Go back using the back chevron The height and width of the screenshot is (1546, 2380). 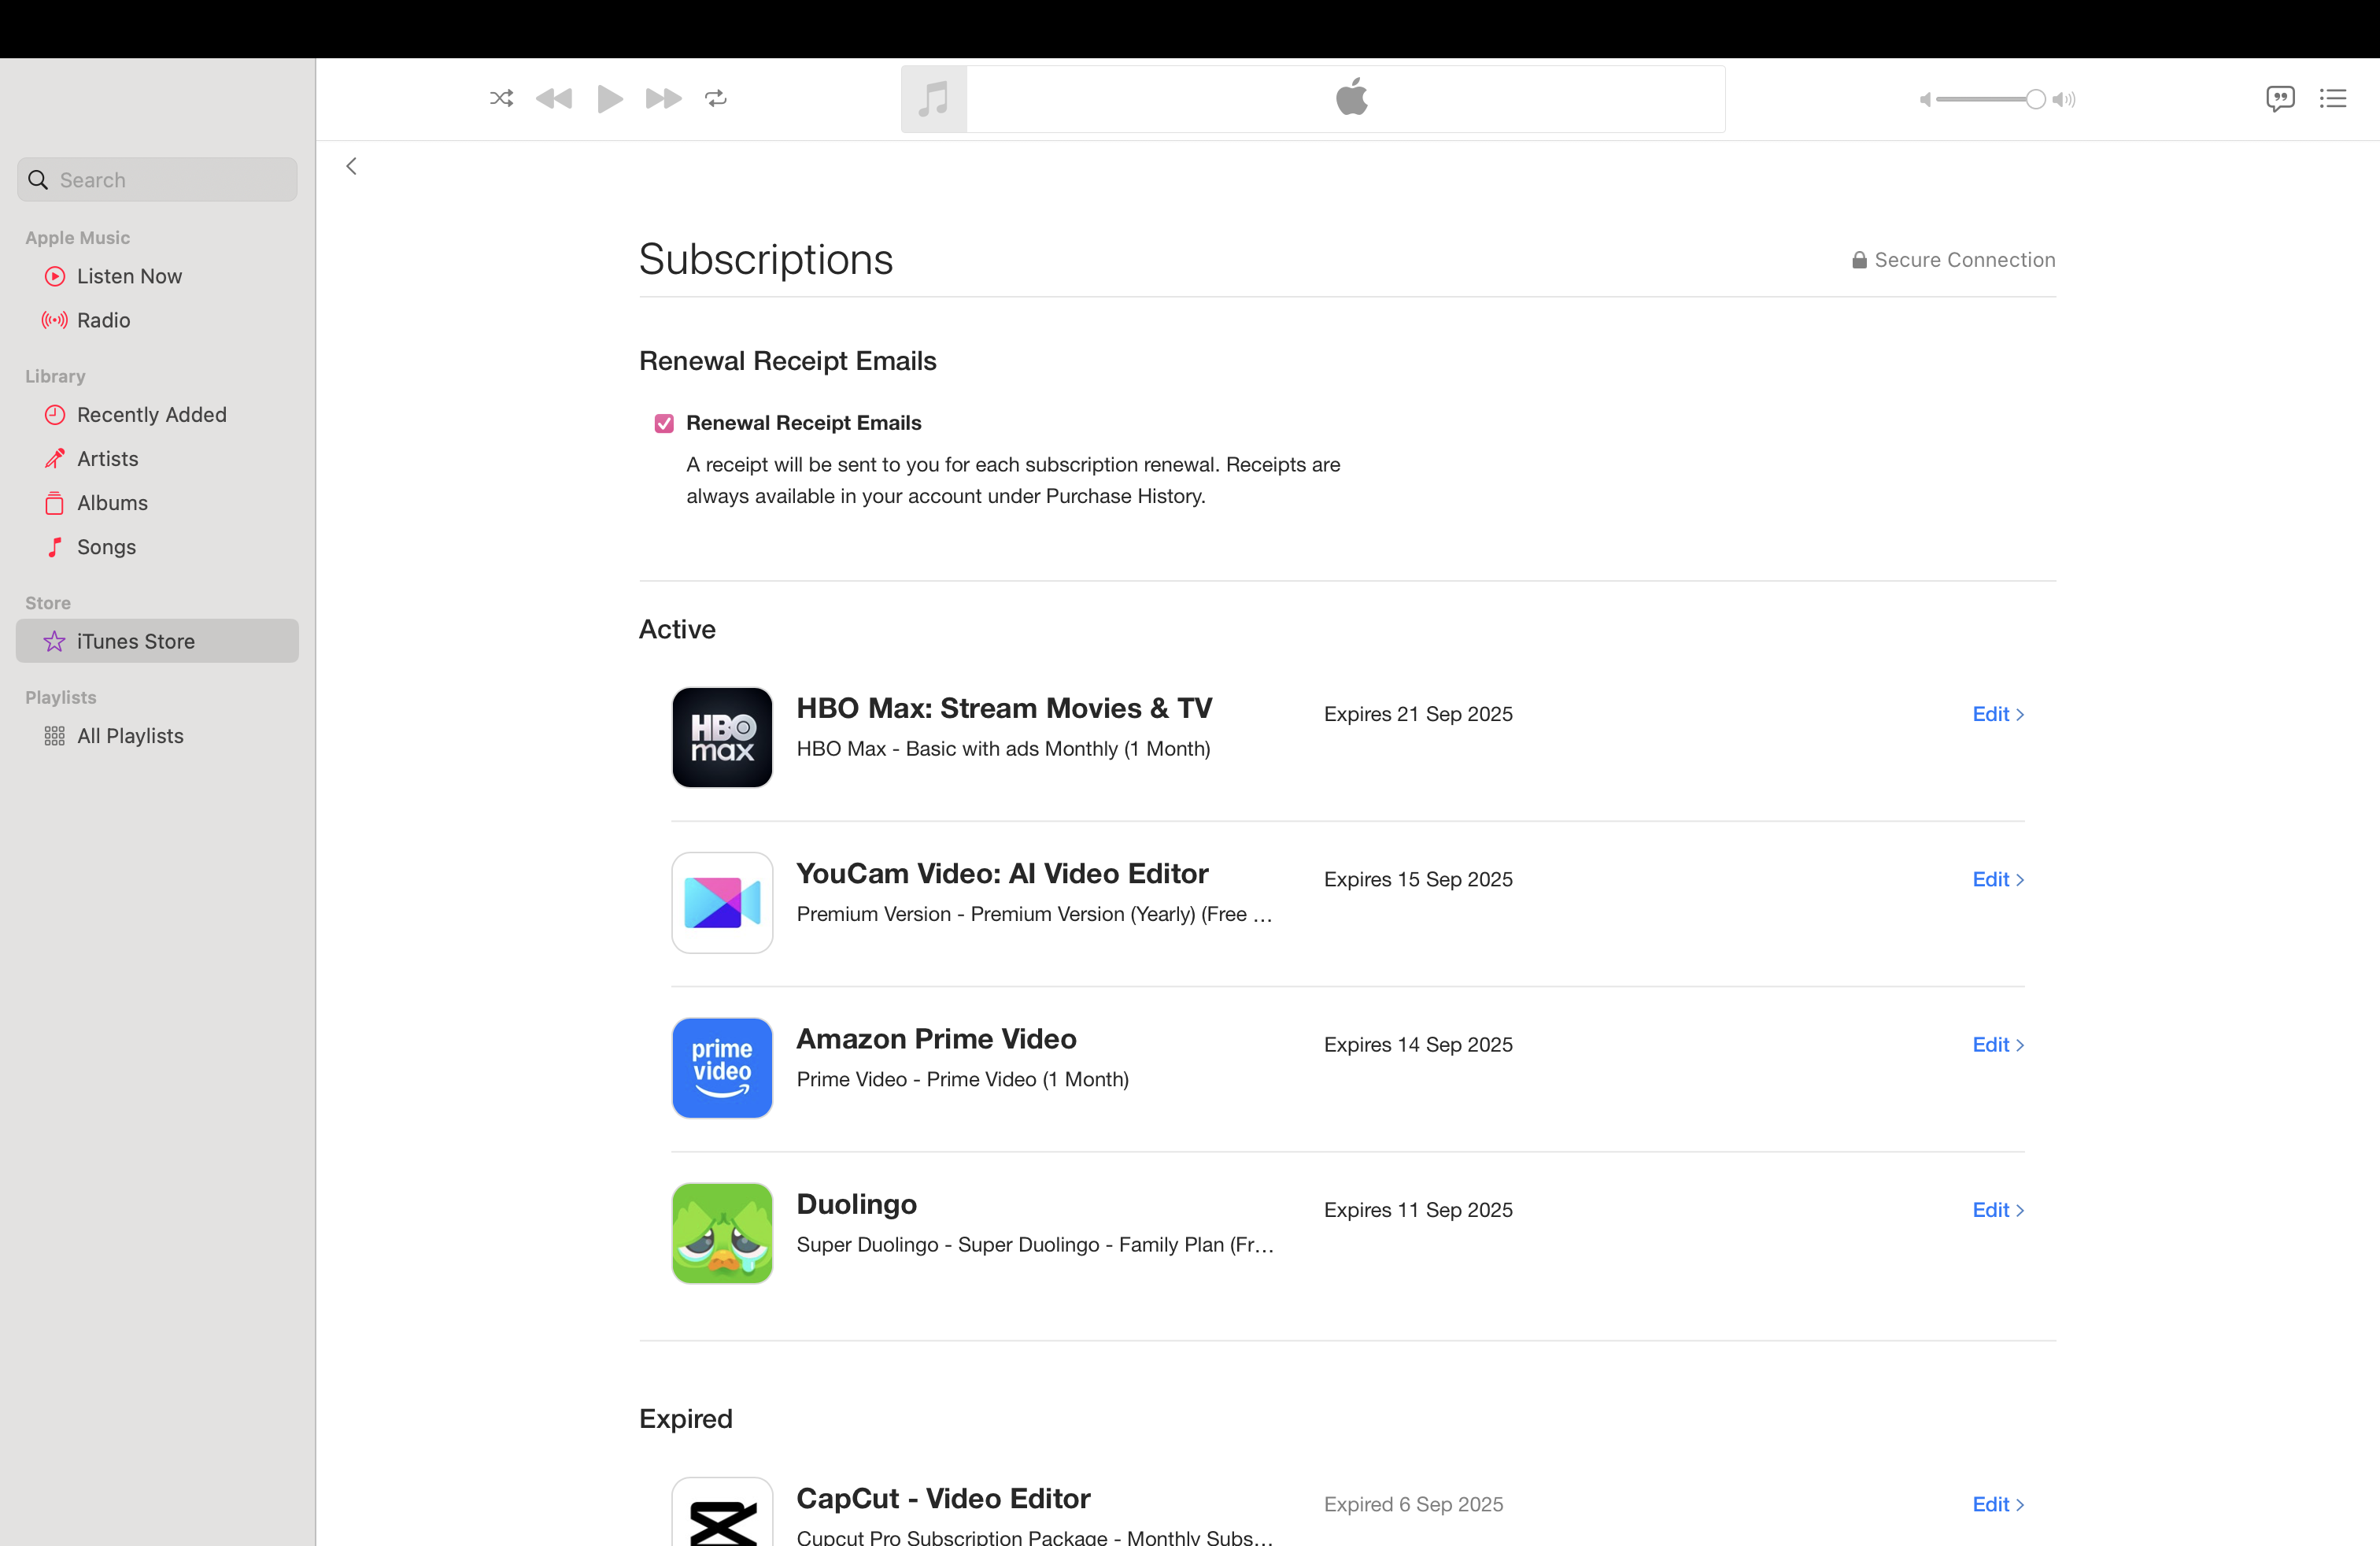click(x=351, y=166)
